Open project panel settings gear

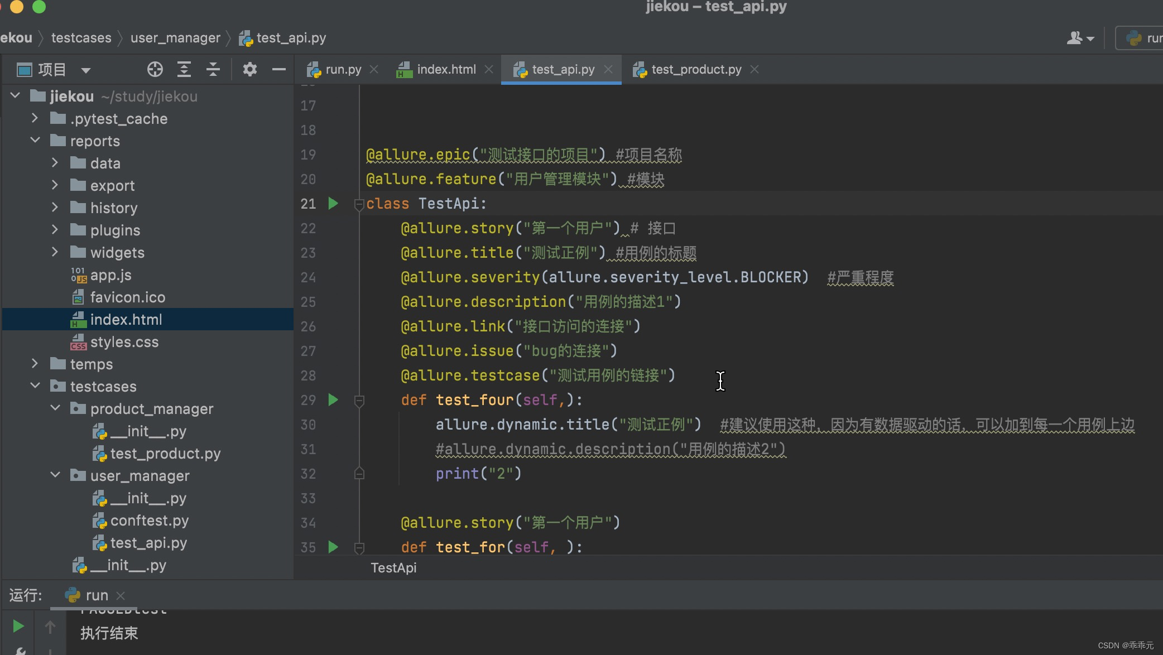pos(249,70)
